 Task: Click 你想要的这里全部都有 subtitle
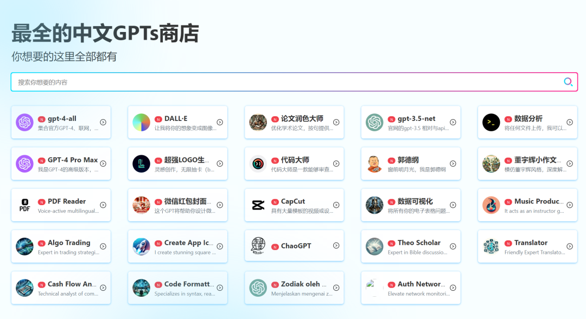click(64, 56)
